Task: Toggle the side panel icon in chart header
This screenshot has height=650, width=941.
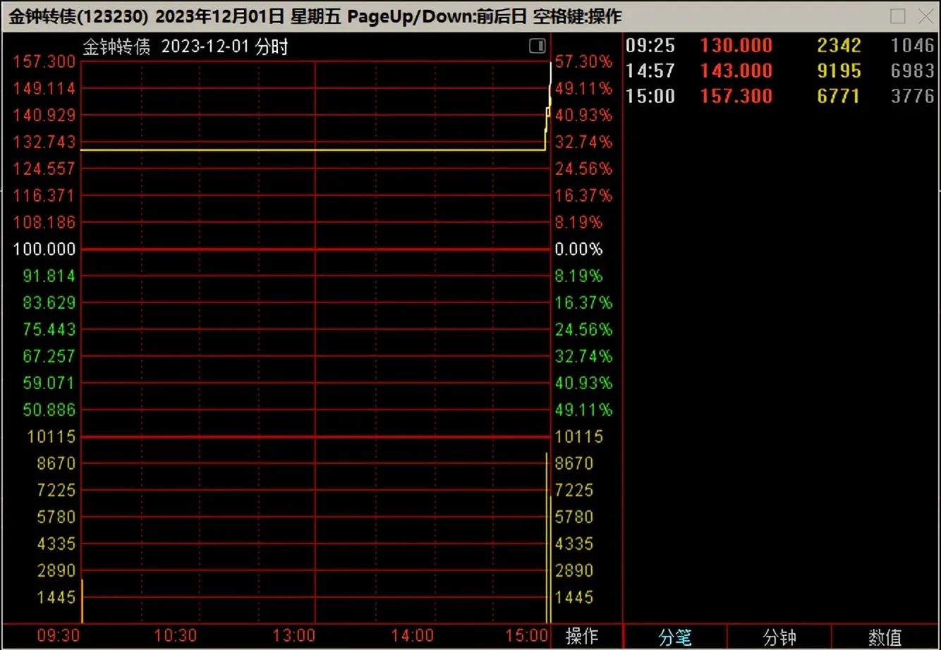Action: tap(537, 47)
